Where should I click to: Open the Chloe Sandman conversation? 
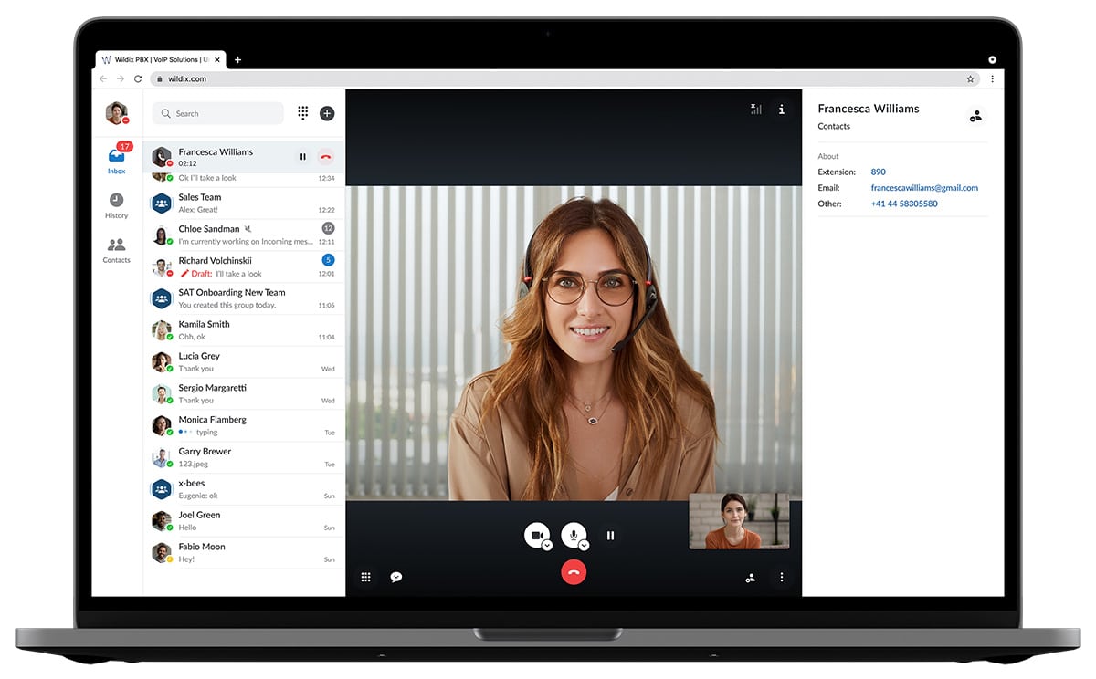[244, 235]
